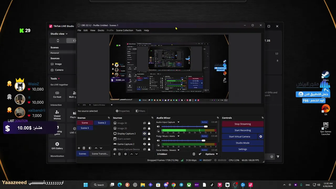The height and width of the screenshot is (189, 336).
Task: Move the scene down with the arrow
Action: [101, 148]
